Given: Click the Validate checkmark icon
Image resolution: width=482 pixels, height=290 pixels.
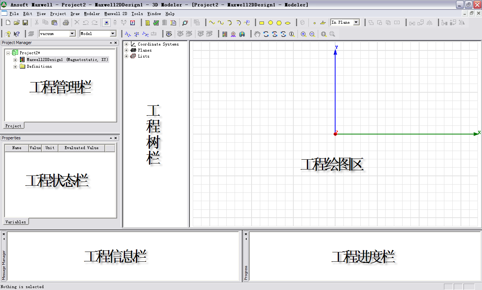Looking at the screenshot, I should [x=156, y=23].
